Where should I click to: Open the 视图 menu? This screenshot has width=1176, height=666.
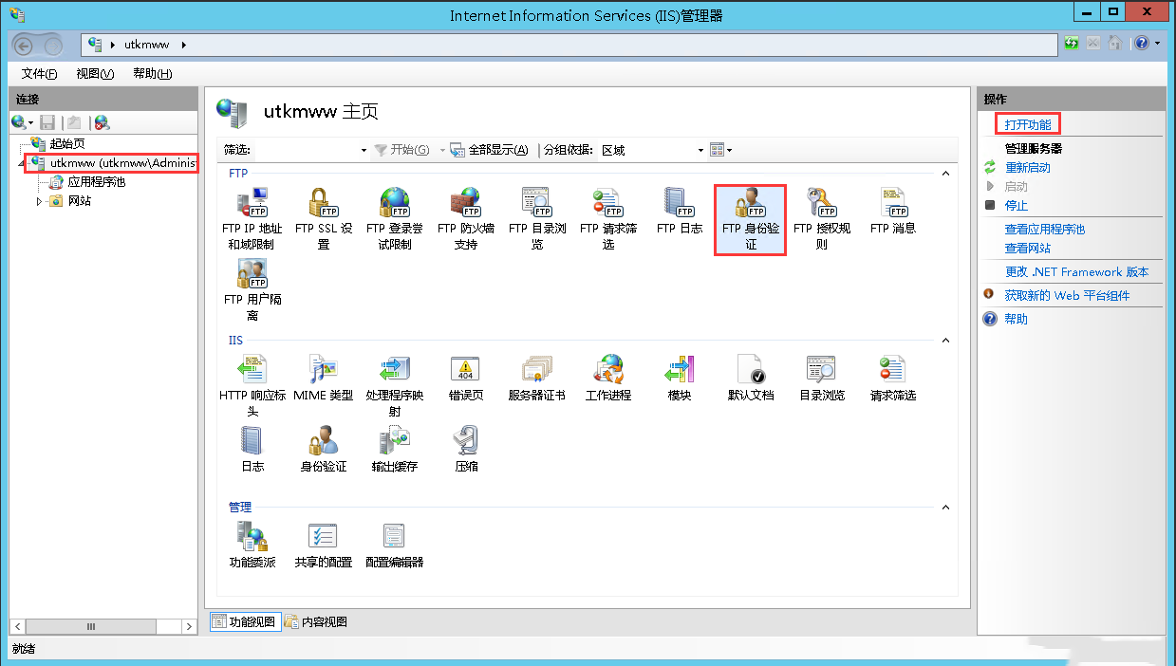95,74
